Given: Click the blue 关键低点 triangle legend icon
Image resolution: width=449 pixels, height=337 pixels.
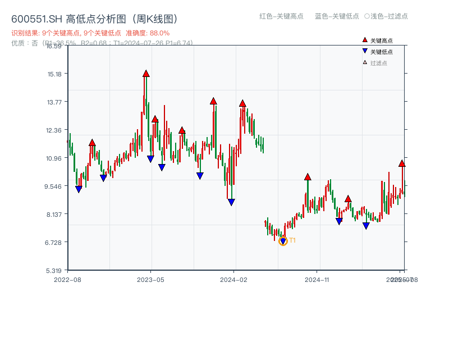Looking at the screenshot, I should [x=364, y=51].
